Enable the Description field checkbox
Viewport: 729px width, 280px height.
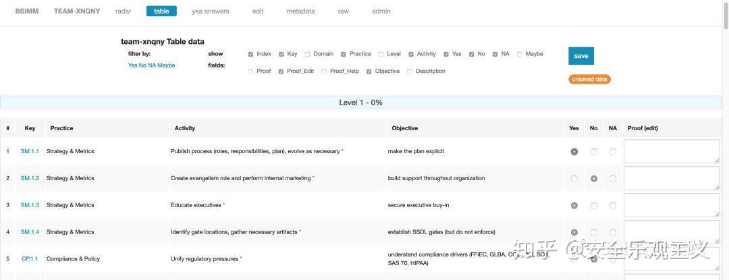click(x=410, y=72)
